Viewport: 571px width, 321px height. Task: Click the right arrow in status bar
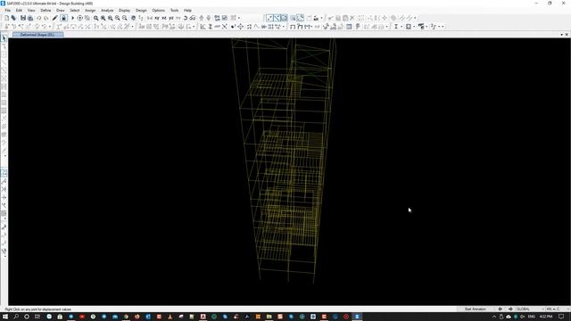tap(510, 309)
